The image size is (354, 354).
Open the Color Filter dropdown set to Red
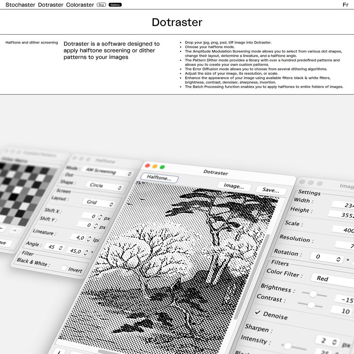click(x=332, y=280)
